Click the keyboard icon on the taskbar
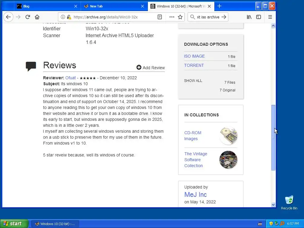The height and width of the screenshot is (228, 304). click(260, 224)
